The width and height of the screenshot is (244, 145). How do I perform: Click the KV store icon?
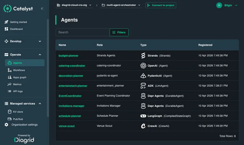[9, 112]
